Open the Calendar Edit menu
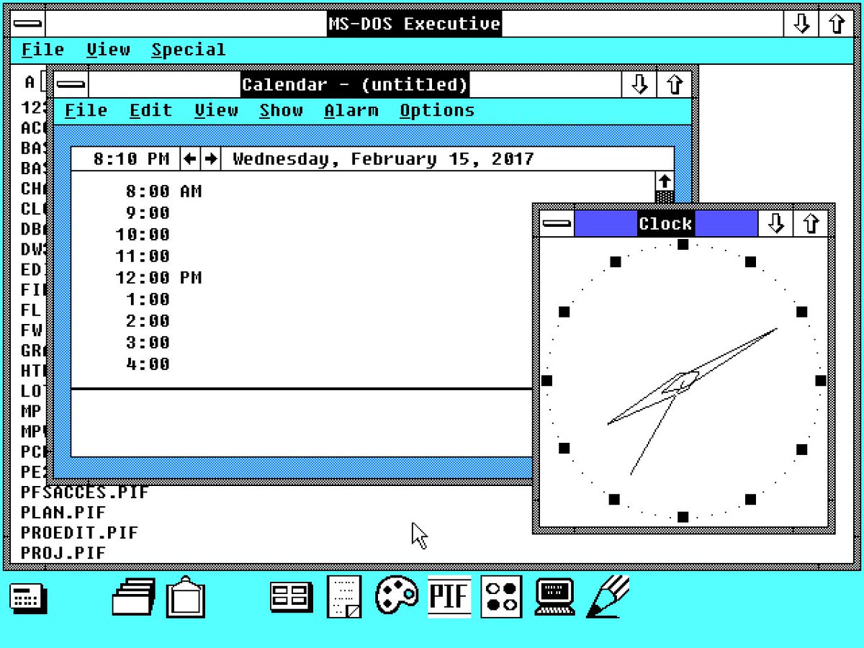 (150, 111)
